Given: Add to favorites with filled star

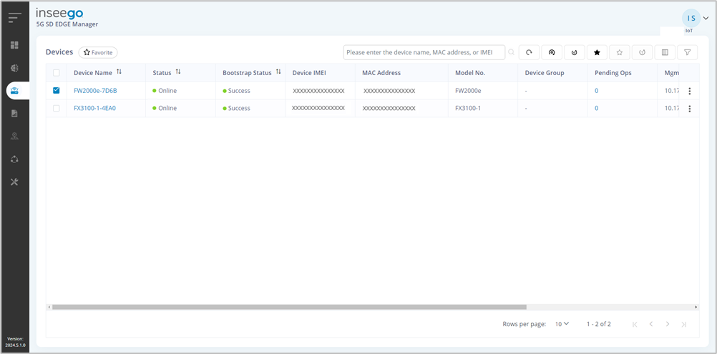Looking at the screenshot, I should 597,52.
